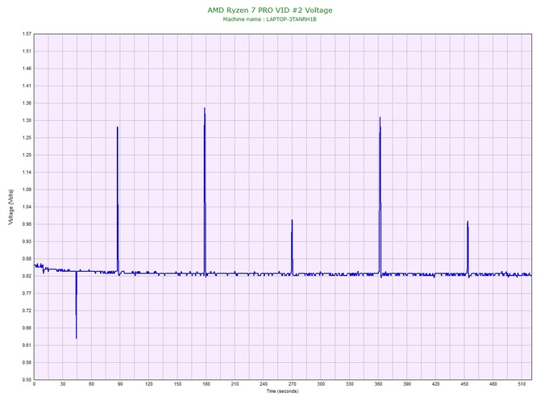Viewport: 540px width, 405px height.
Task: Click the 330 seconds time axis label
Action: click(350, 384)
